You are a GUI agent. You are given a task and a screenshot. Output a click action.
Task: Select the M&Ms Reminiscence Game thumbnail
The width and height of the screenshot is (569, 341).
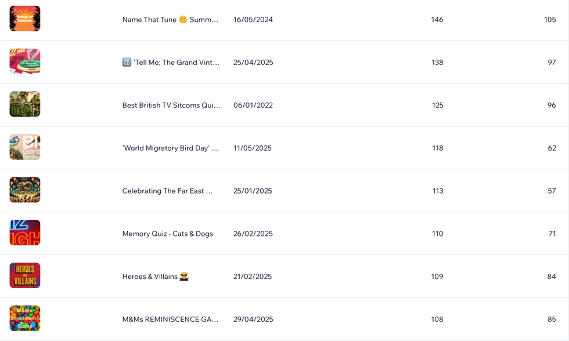pyautogui.click(x=24, y=318)
